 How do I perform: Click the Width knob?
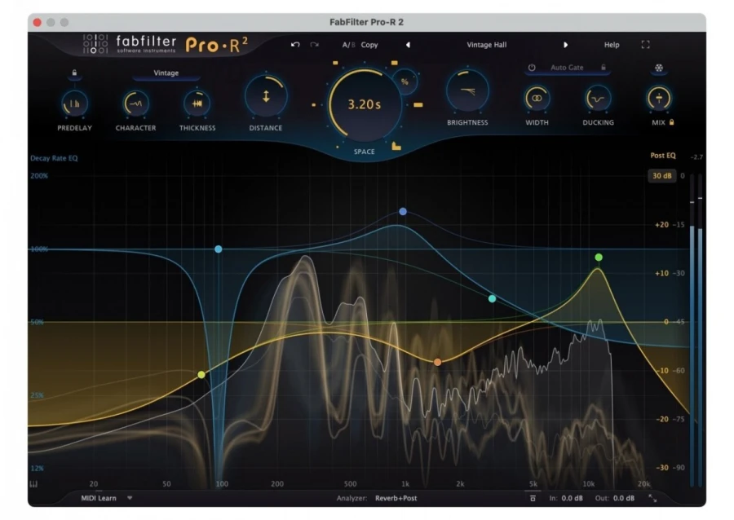click(x=537, y=98)
